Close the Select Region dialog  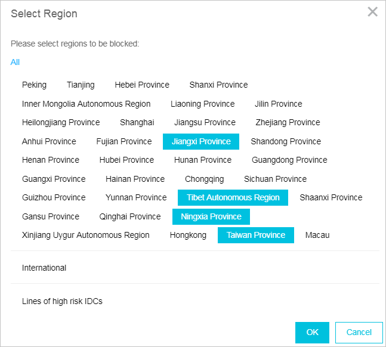[x=373, y=12]
